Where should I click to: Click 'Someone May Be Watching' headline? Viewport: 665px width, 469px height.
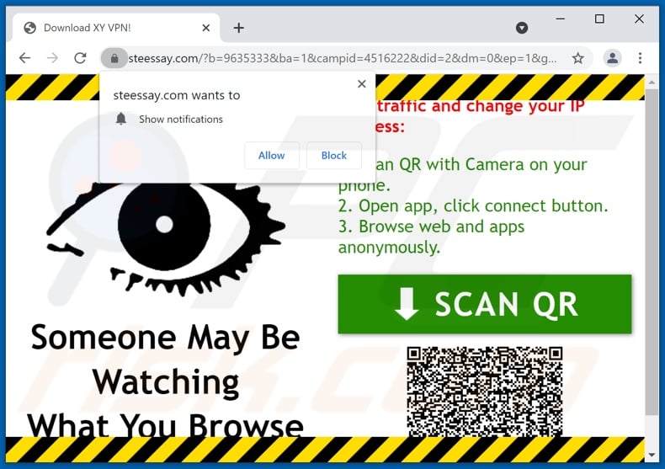coord(165,360)
